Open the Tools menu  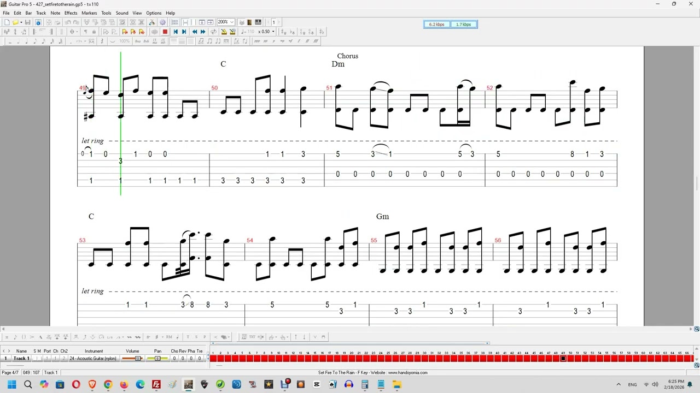click(106, 13)
